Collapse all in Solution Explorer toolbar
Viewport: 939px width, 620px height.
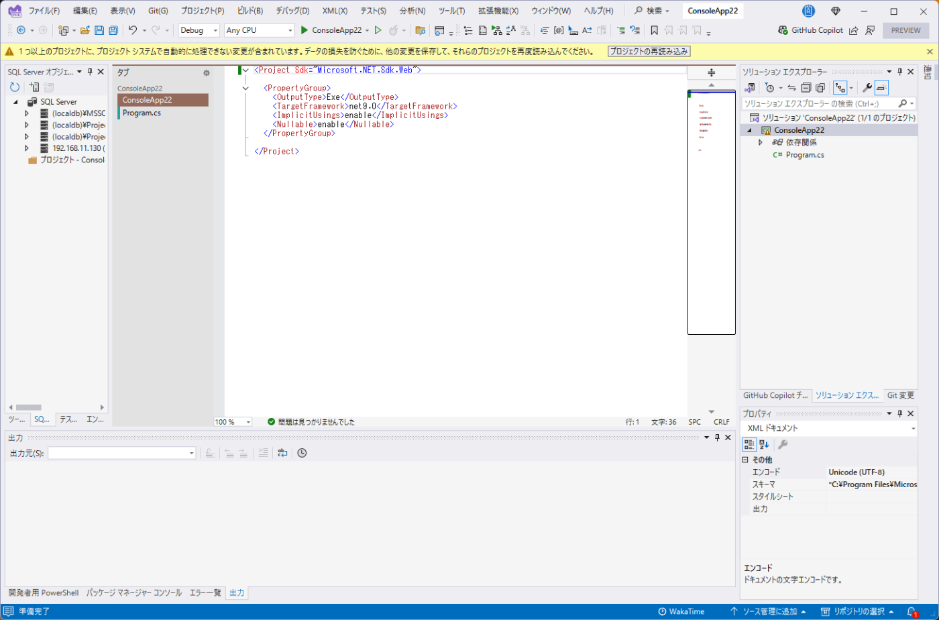pos(806,88)
